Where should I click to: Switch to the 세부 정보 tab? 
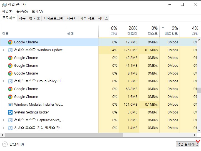tap(87, 18)
